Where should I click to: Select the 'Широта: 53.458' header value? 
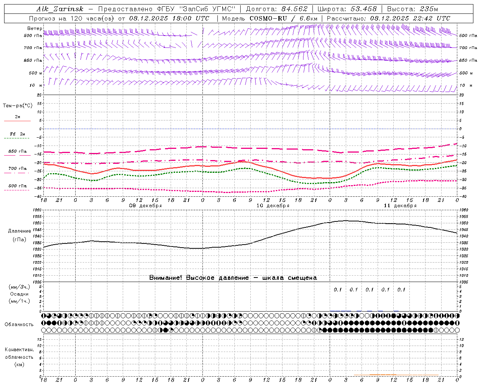pyautogui.click(x=348, y=9)
